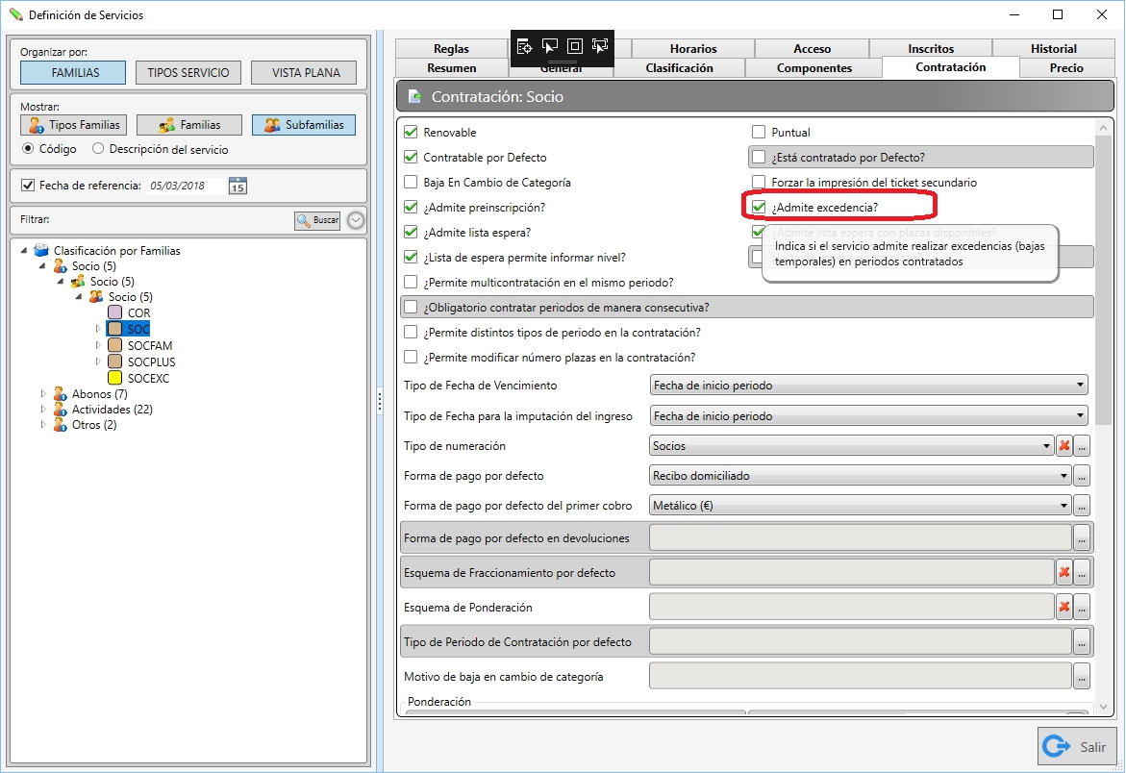Open the primer cobro payment method dropdown
The height and width of the screenshot is (773, 1126).
(861, 506)
